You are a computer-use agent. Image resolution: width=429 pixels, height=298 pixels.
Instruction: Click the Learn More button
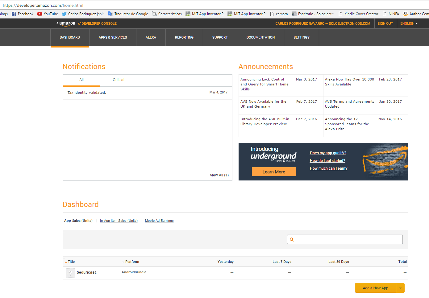274,172
